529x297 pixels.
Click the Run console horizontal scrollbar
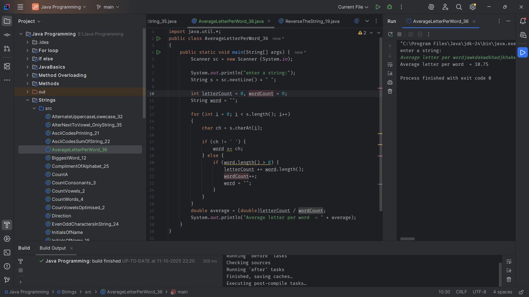(x=407, y=239)
